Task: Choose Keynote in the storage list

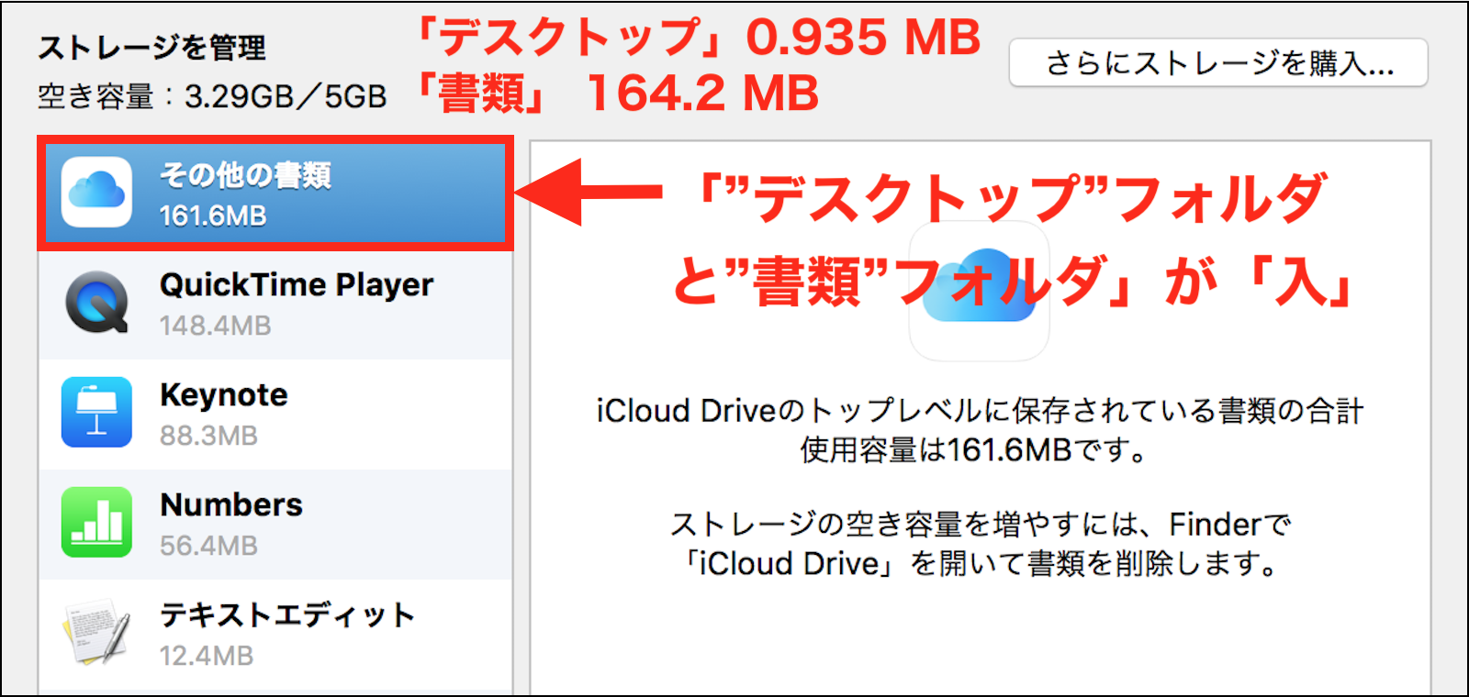Action: (x=275, y=414)
